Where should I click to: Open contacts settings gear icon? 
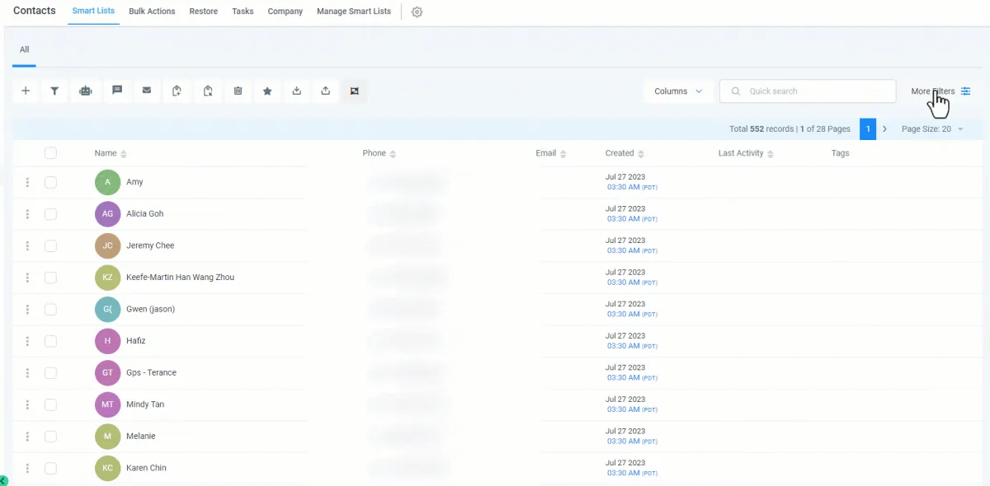(x=417, y=12)
